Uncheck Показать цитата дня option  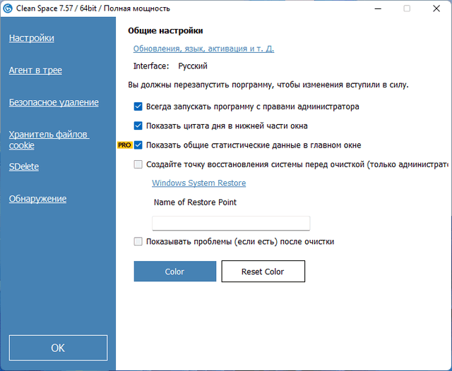click(138, 126)
